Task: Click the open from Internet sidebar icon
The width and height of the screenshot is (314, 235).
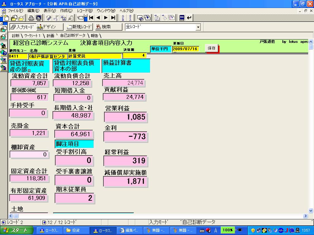Action: [4, 29]
